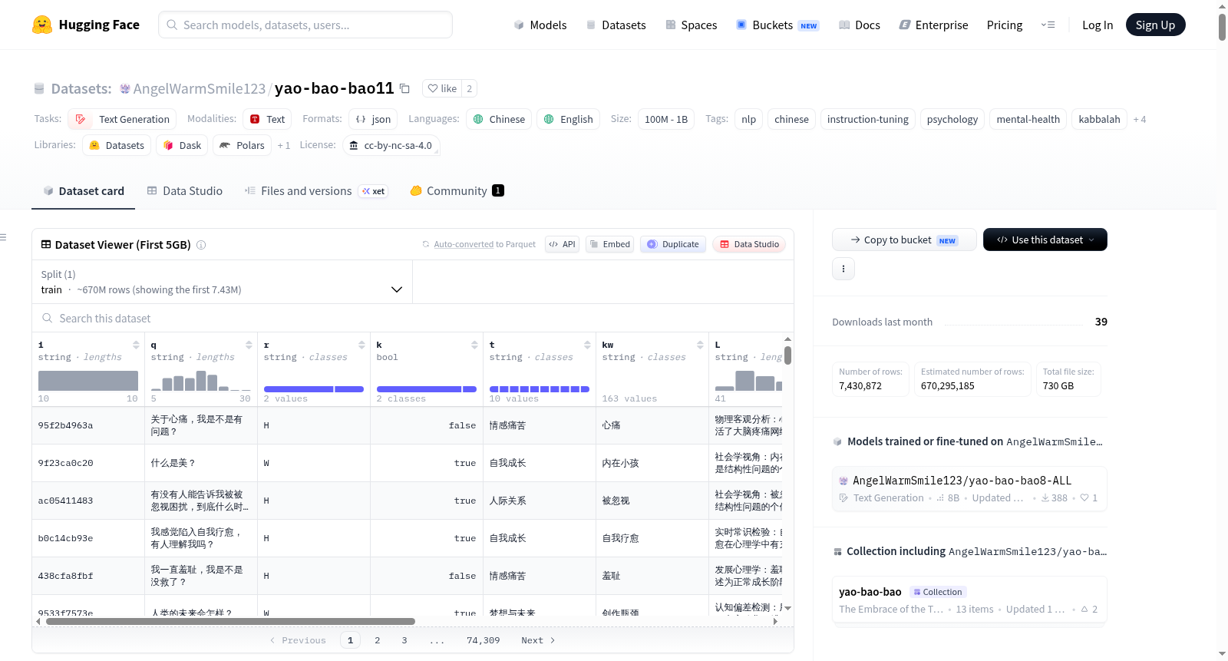Click the Text Generation task tag
Viewport: 1228px width, 661px height.
click(x=122, y=119)
